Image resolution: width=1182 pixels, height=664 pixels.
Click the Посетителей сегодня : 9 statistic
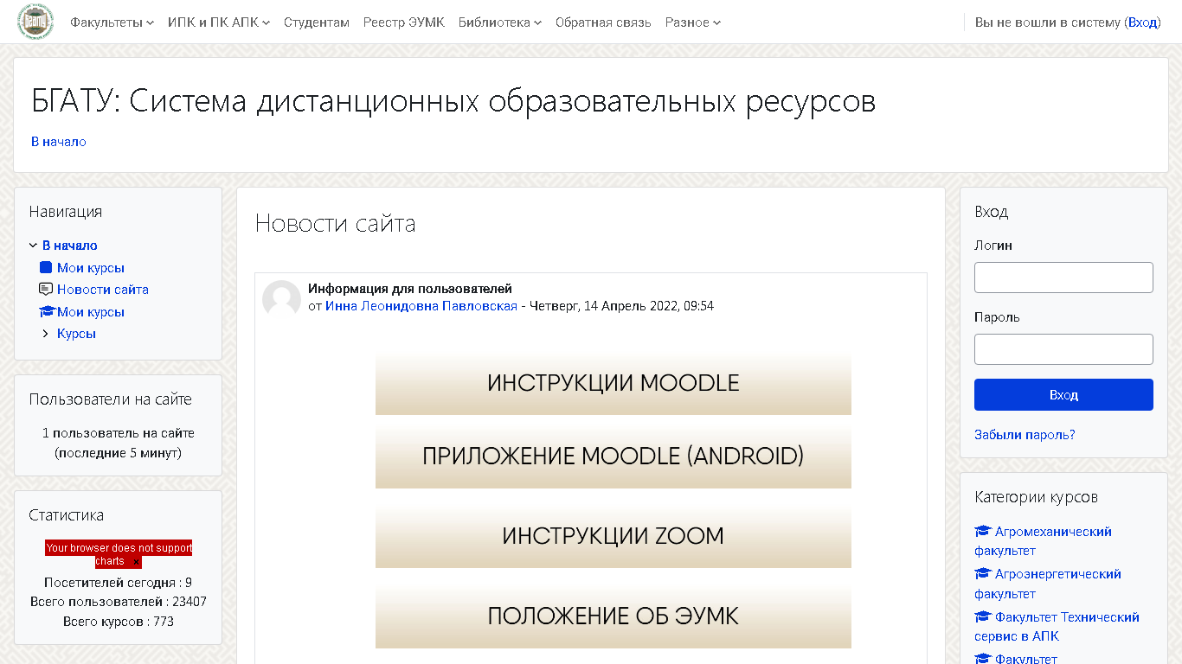[119, 583]
